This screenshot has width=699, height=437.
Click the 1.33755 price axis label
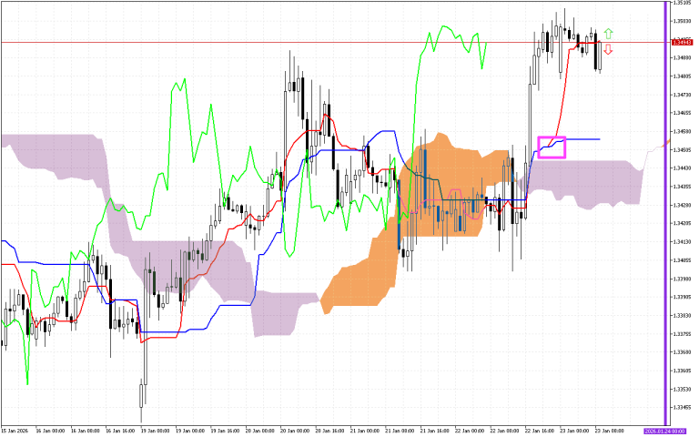coord(683,334)
